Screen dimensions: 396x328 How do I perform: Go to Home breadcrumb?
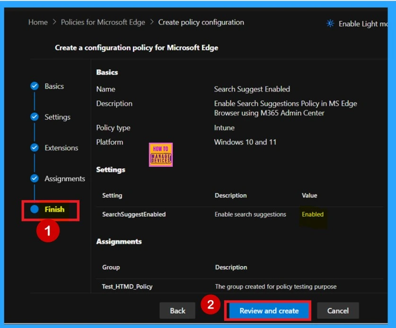[38, 22]
